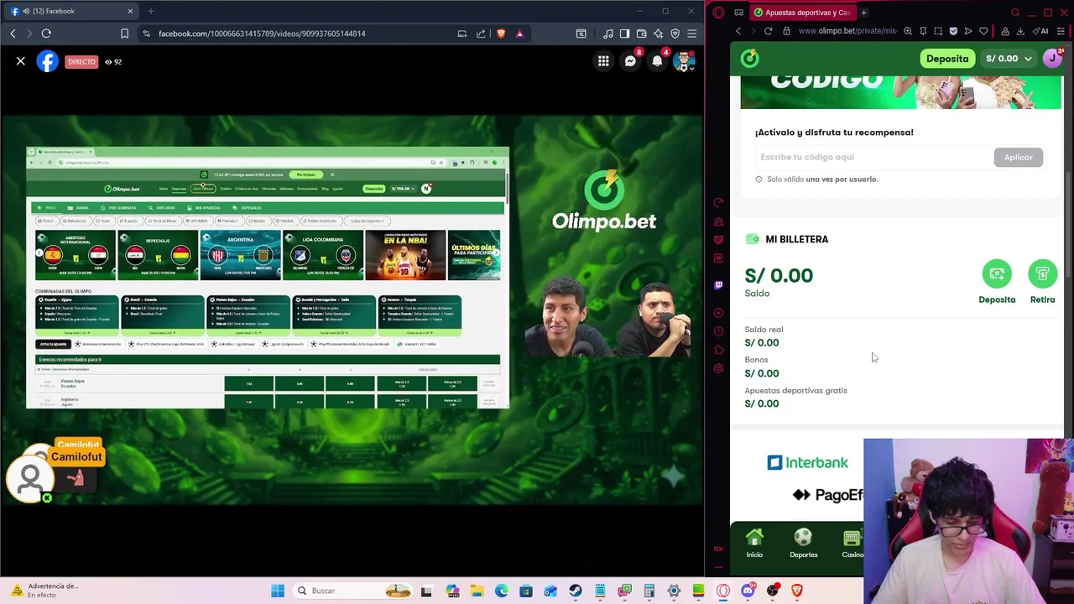Click the promo code input field
Screen dimensions: 1074x604
coord(873,157)
